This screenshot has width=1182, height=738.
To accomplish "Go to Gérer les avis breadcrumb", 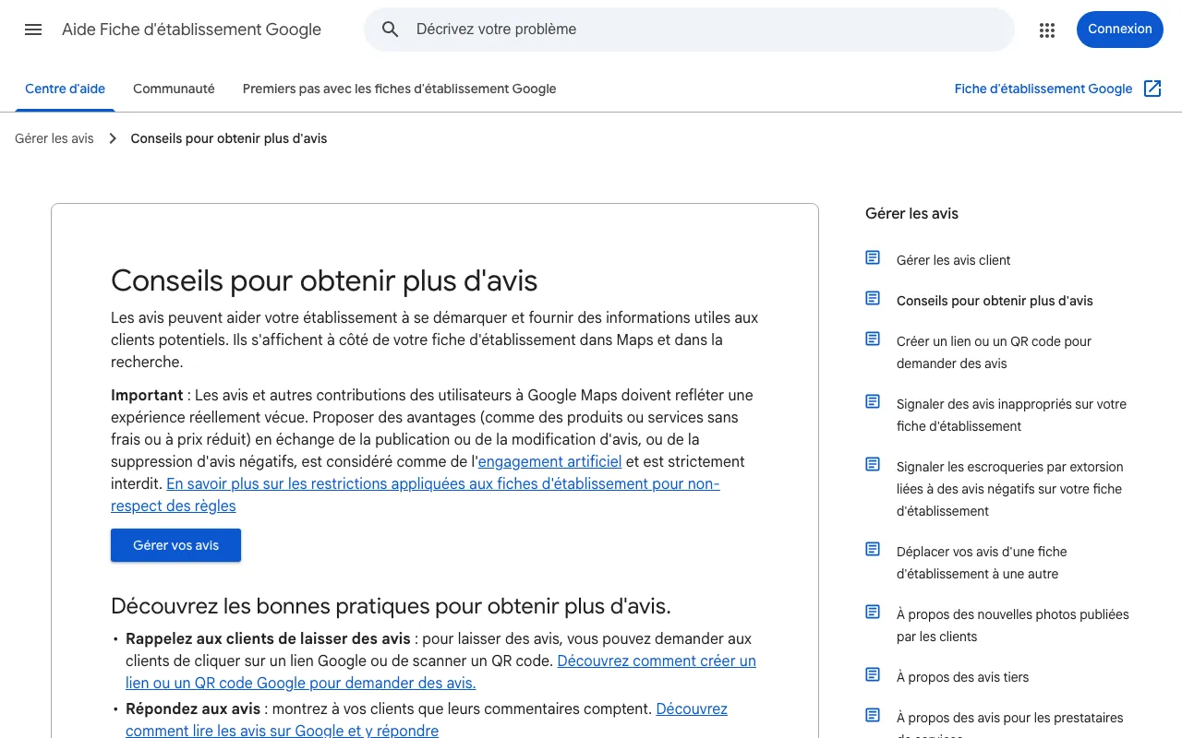I will pos(54,138).
